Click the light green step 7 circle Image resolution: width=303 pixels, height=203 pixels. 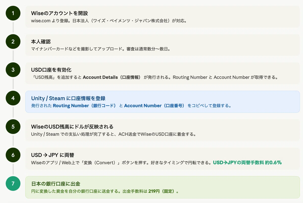point(13,183)
